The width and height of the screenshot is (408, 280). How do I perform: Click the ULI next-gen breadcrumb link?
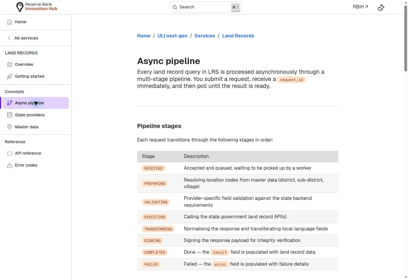172,36
